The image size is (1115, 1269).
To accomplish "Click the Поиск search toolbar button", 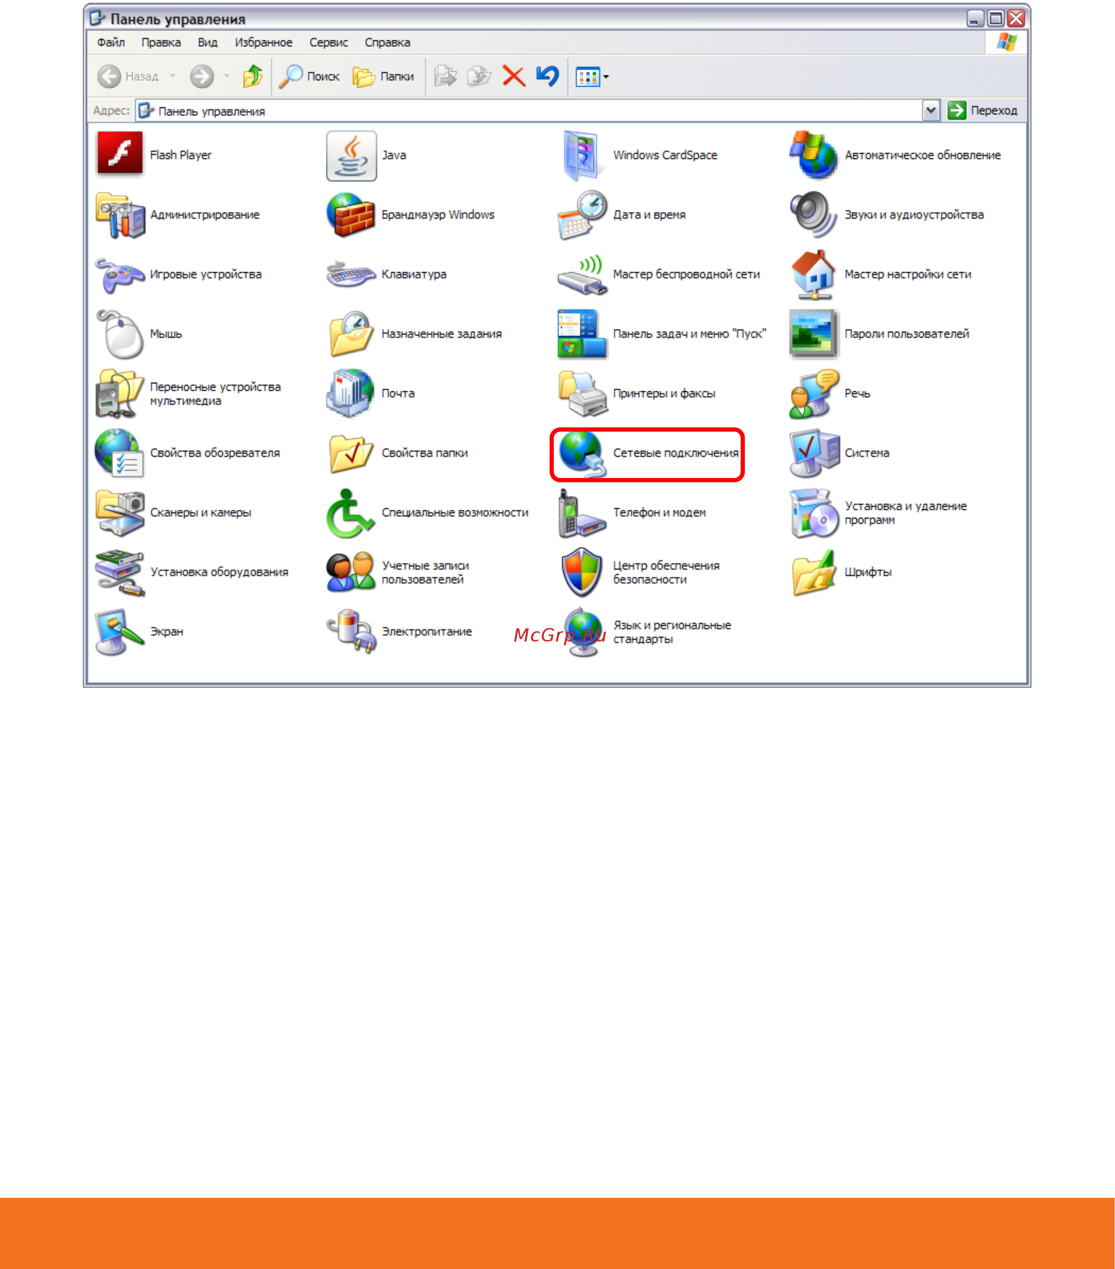I will [309, 76].
